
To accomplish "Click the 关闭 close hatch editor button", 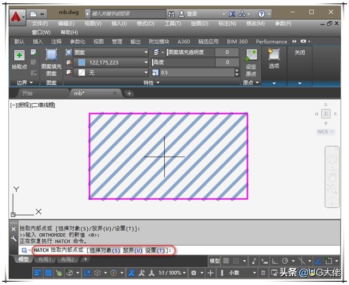I will [299, 52].
